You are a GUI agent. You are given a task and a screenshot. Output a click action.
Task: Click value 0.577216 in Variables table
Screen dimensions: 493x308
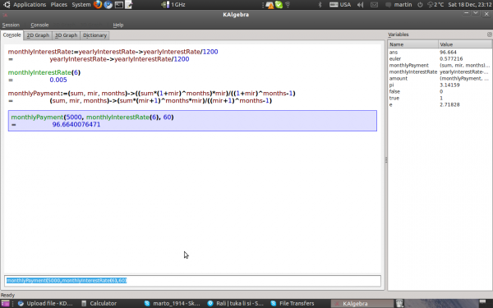pyautogui.click(x=451, y=59)
